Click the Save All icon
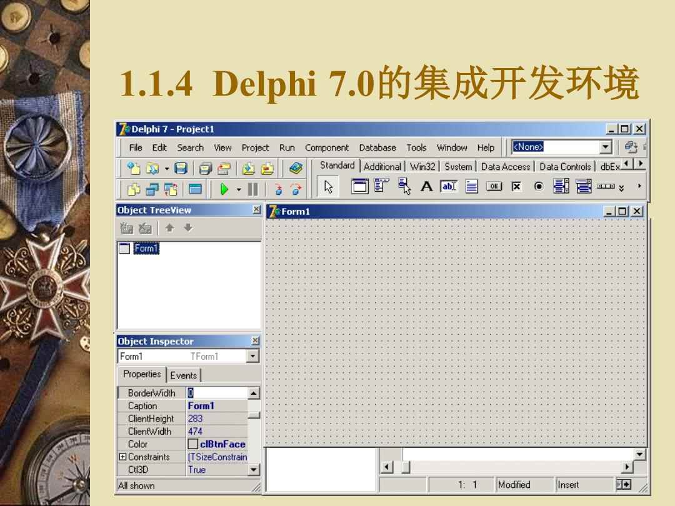This screenshot has height=506, width=675. [206, 168]
